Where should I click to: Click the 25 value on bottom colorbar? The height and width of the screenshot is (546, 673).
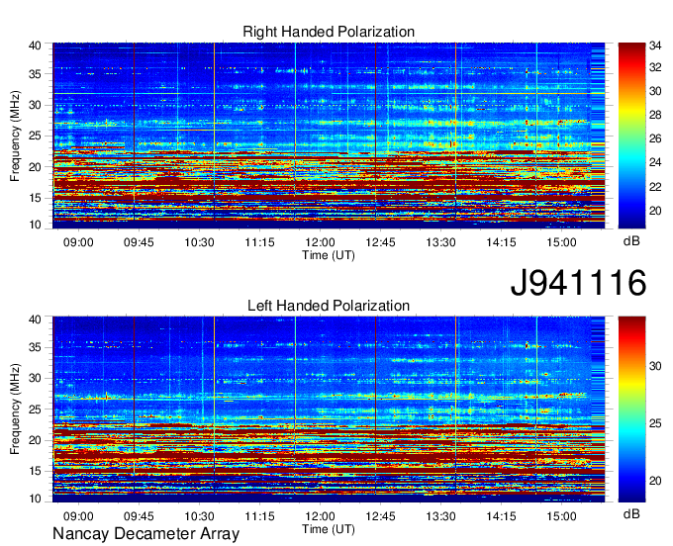pos(655,423)
